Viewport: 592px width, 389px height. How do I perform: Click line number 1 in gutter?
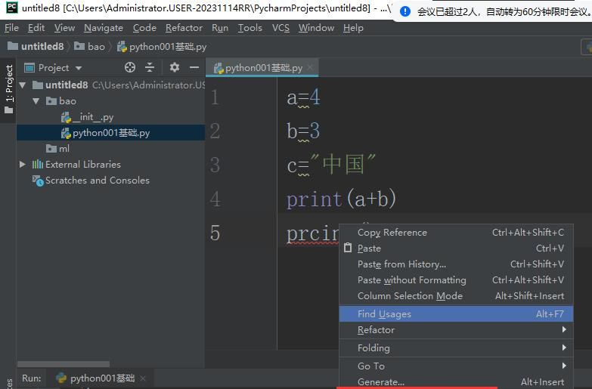tap(215, 97)
